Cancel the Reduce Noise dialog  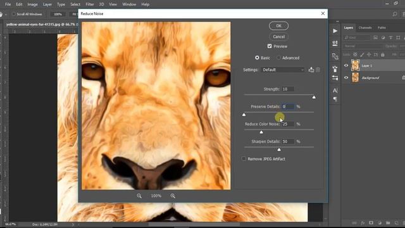(278, 37)
